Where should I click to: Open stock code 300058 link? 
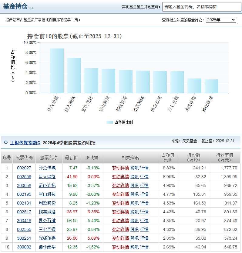coord(24,185)
